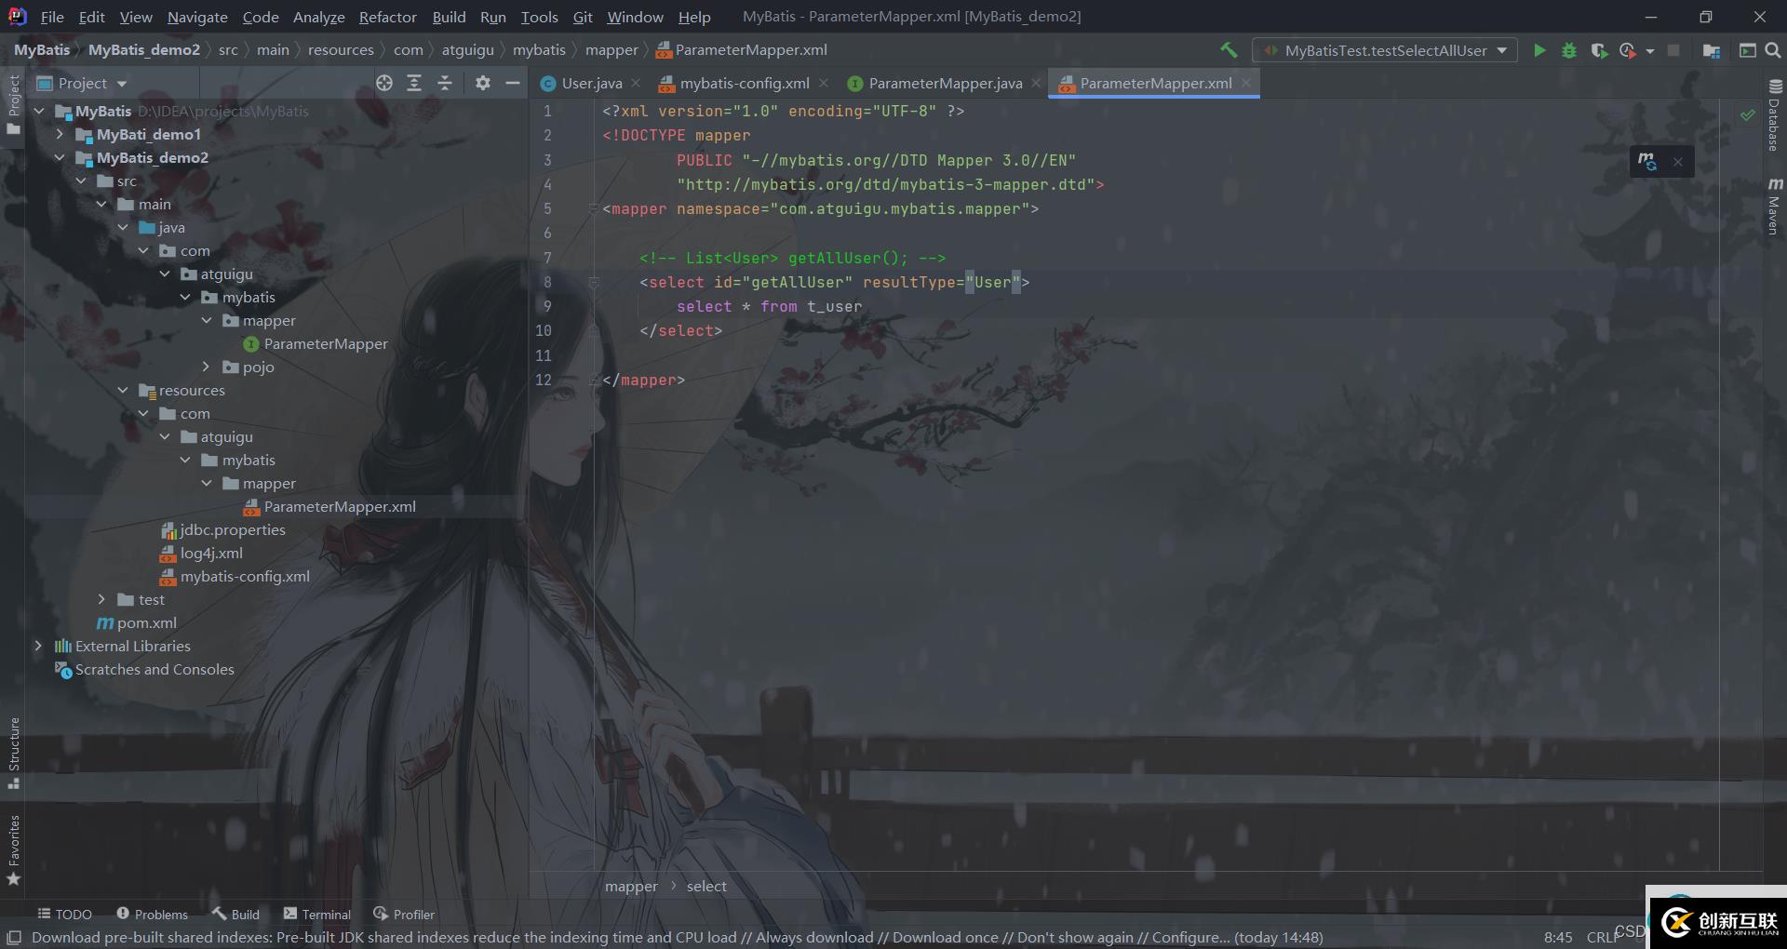Open Project Structure icon in toolbar

click(x=1711, y=50)
